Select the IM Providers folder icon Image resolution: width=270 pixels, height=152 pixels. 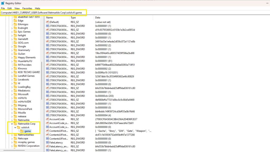pos(15,65)
